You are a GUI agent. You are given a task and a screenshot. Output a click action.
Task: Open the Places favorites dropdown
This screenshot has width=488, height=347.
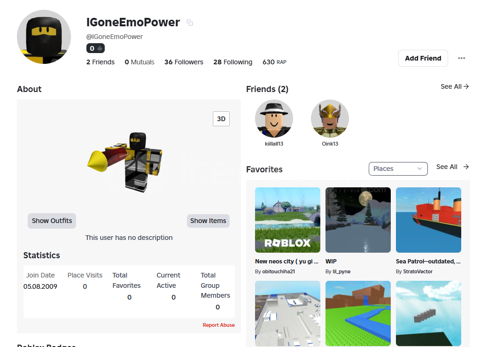coord(398,169)
